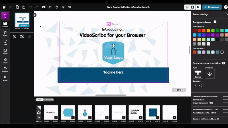The height and width of the screenshot is (128, 228).
Task: Click the Your Logo badge on canvas
Action: 113,53
